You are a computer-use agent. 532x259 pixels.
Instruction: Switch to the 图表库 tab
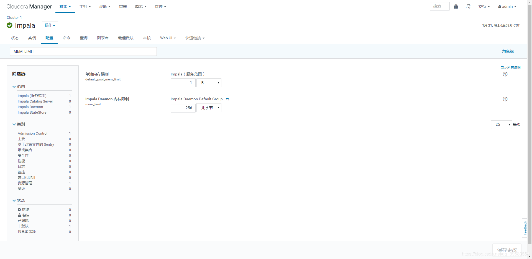(103, 38)
